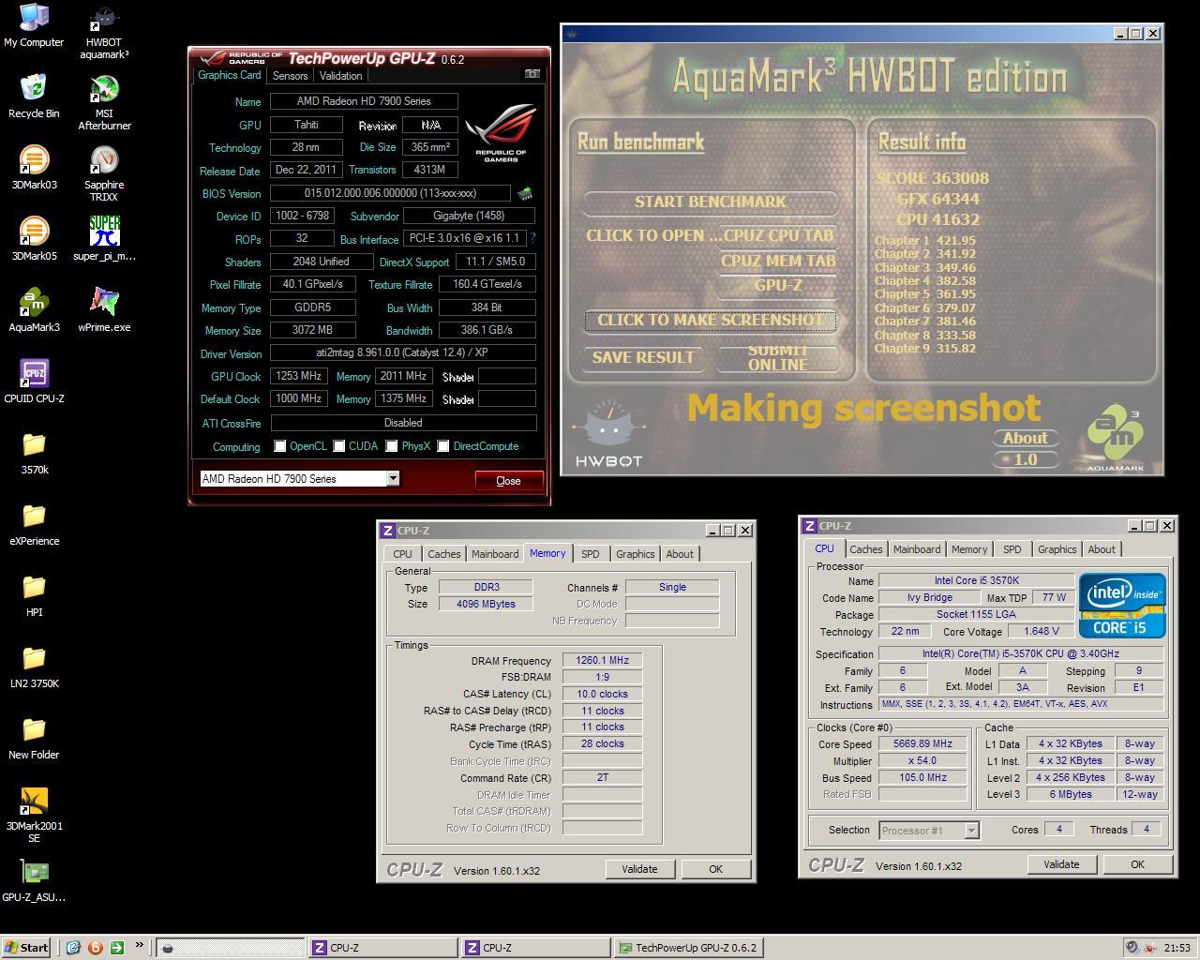Click the GPU-Z button in AquaMark
The width and height of the screenshot is (1200, 960).
(778, 285)
